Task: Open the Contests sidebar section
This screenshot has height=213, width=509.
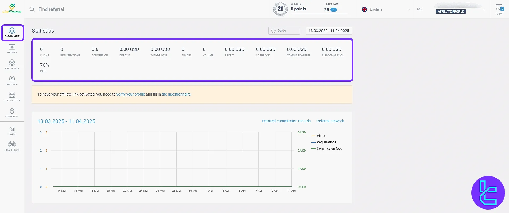Action: tap(12, 113)
